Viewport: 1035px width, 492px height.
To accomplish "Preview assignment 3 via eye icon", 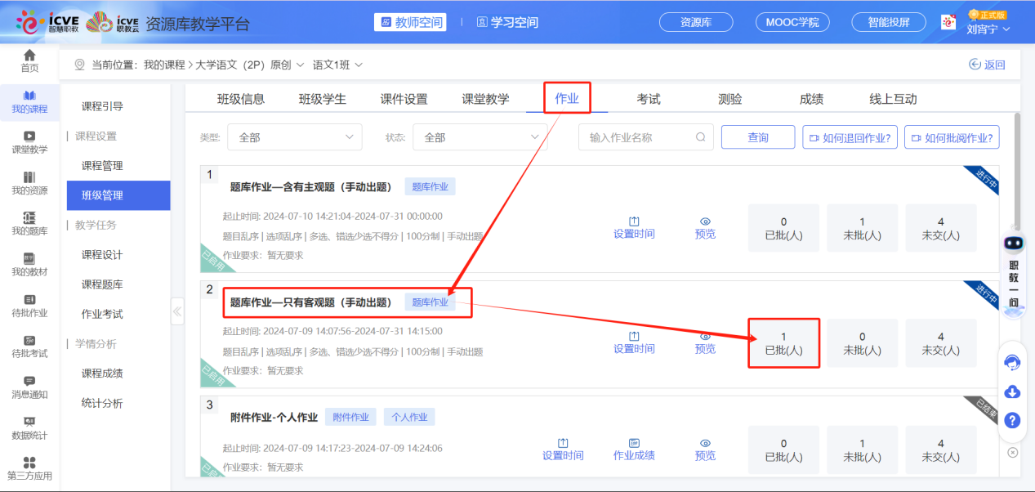I will coord(705,443).
